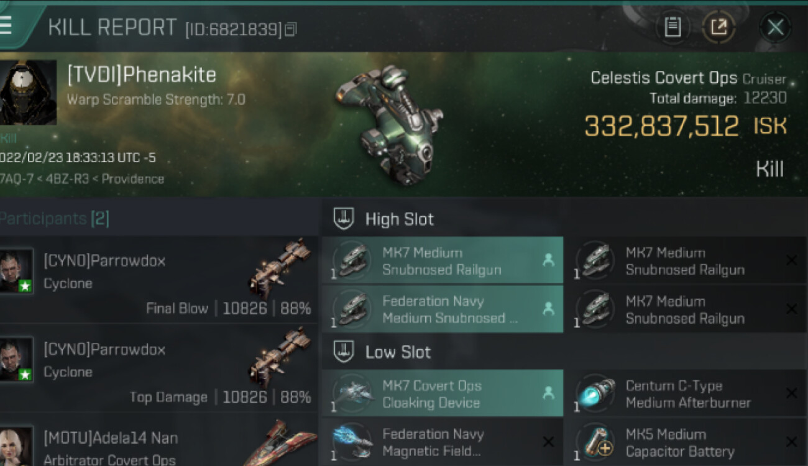The image size is (808, 466).
Task: Close the Kill Report window
Action: (x=775, y=27)
